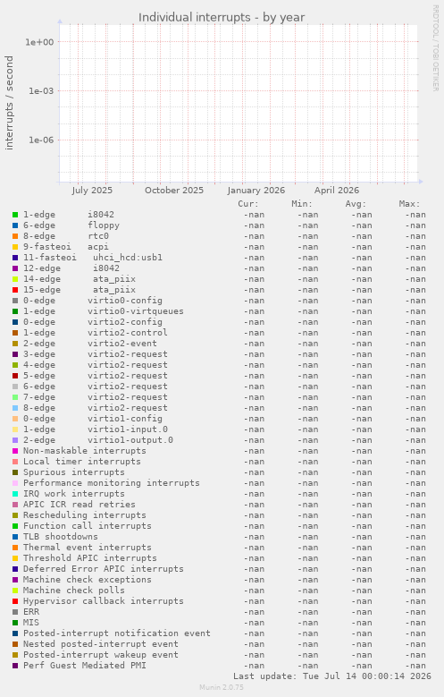
Task: Click the Cur: column header
Action: click(247, 204)
